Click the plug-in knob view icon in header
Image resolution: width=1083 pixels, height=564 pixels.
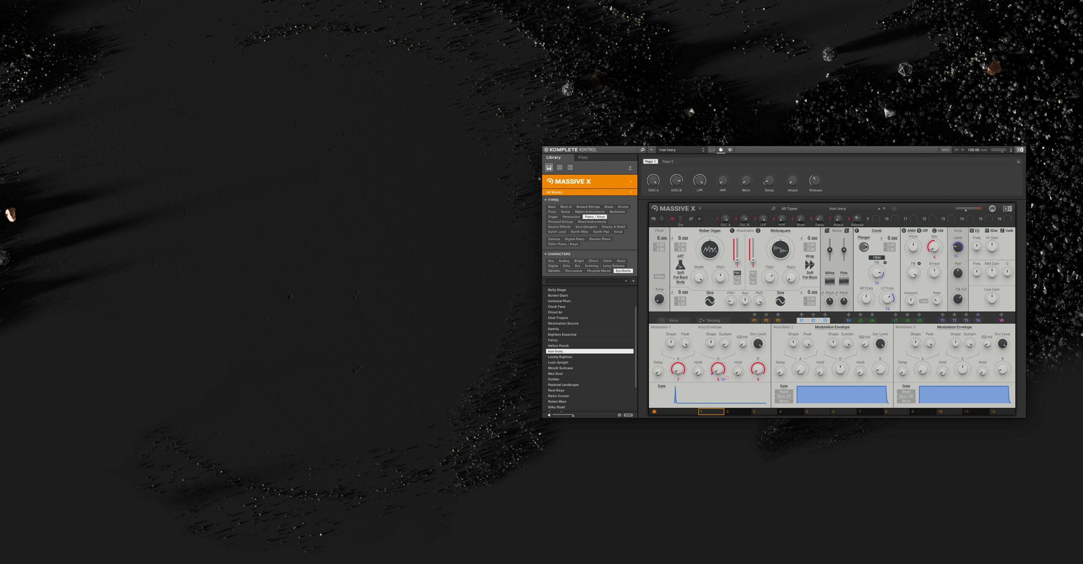click(721, 150)
